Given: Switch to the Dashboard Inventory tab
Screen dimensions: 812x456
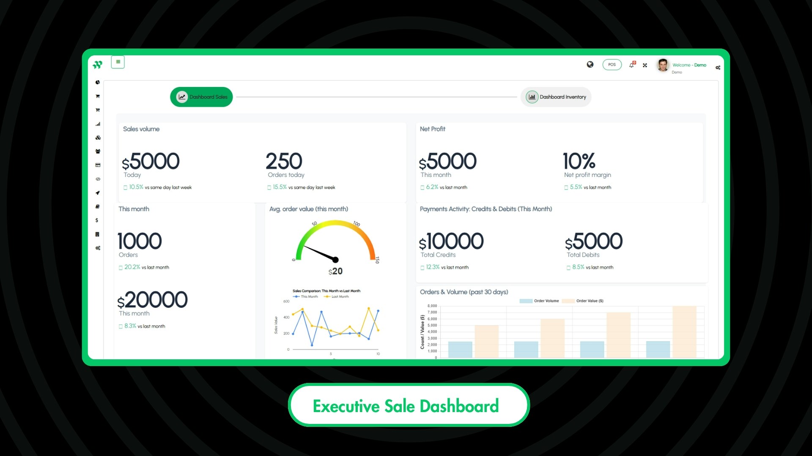Looking at the screenshot, I should [x=556, y=97].
